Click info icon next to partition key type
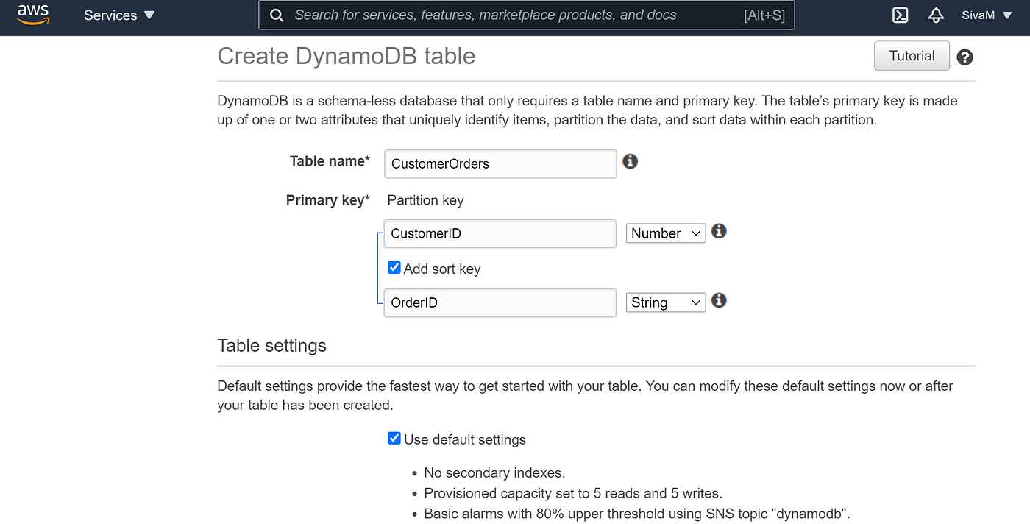1030x524 pixels. tap(719, 231)
